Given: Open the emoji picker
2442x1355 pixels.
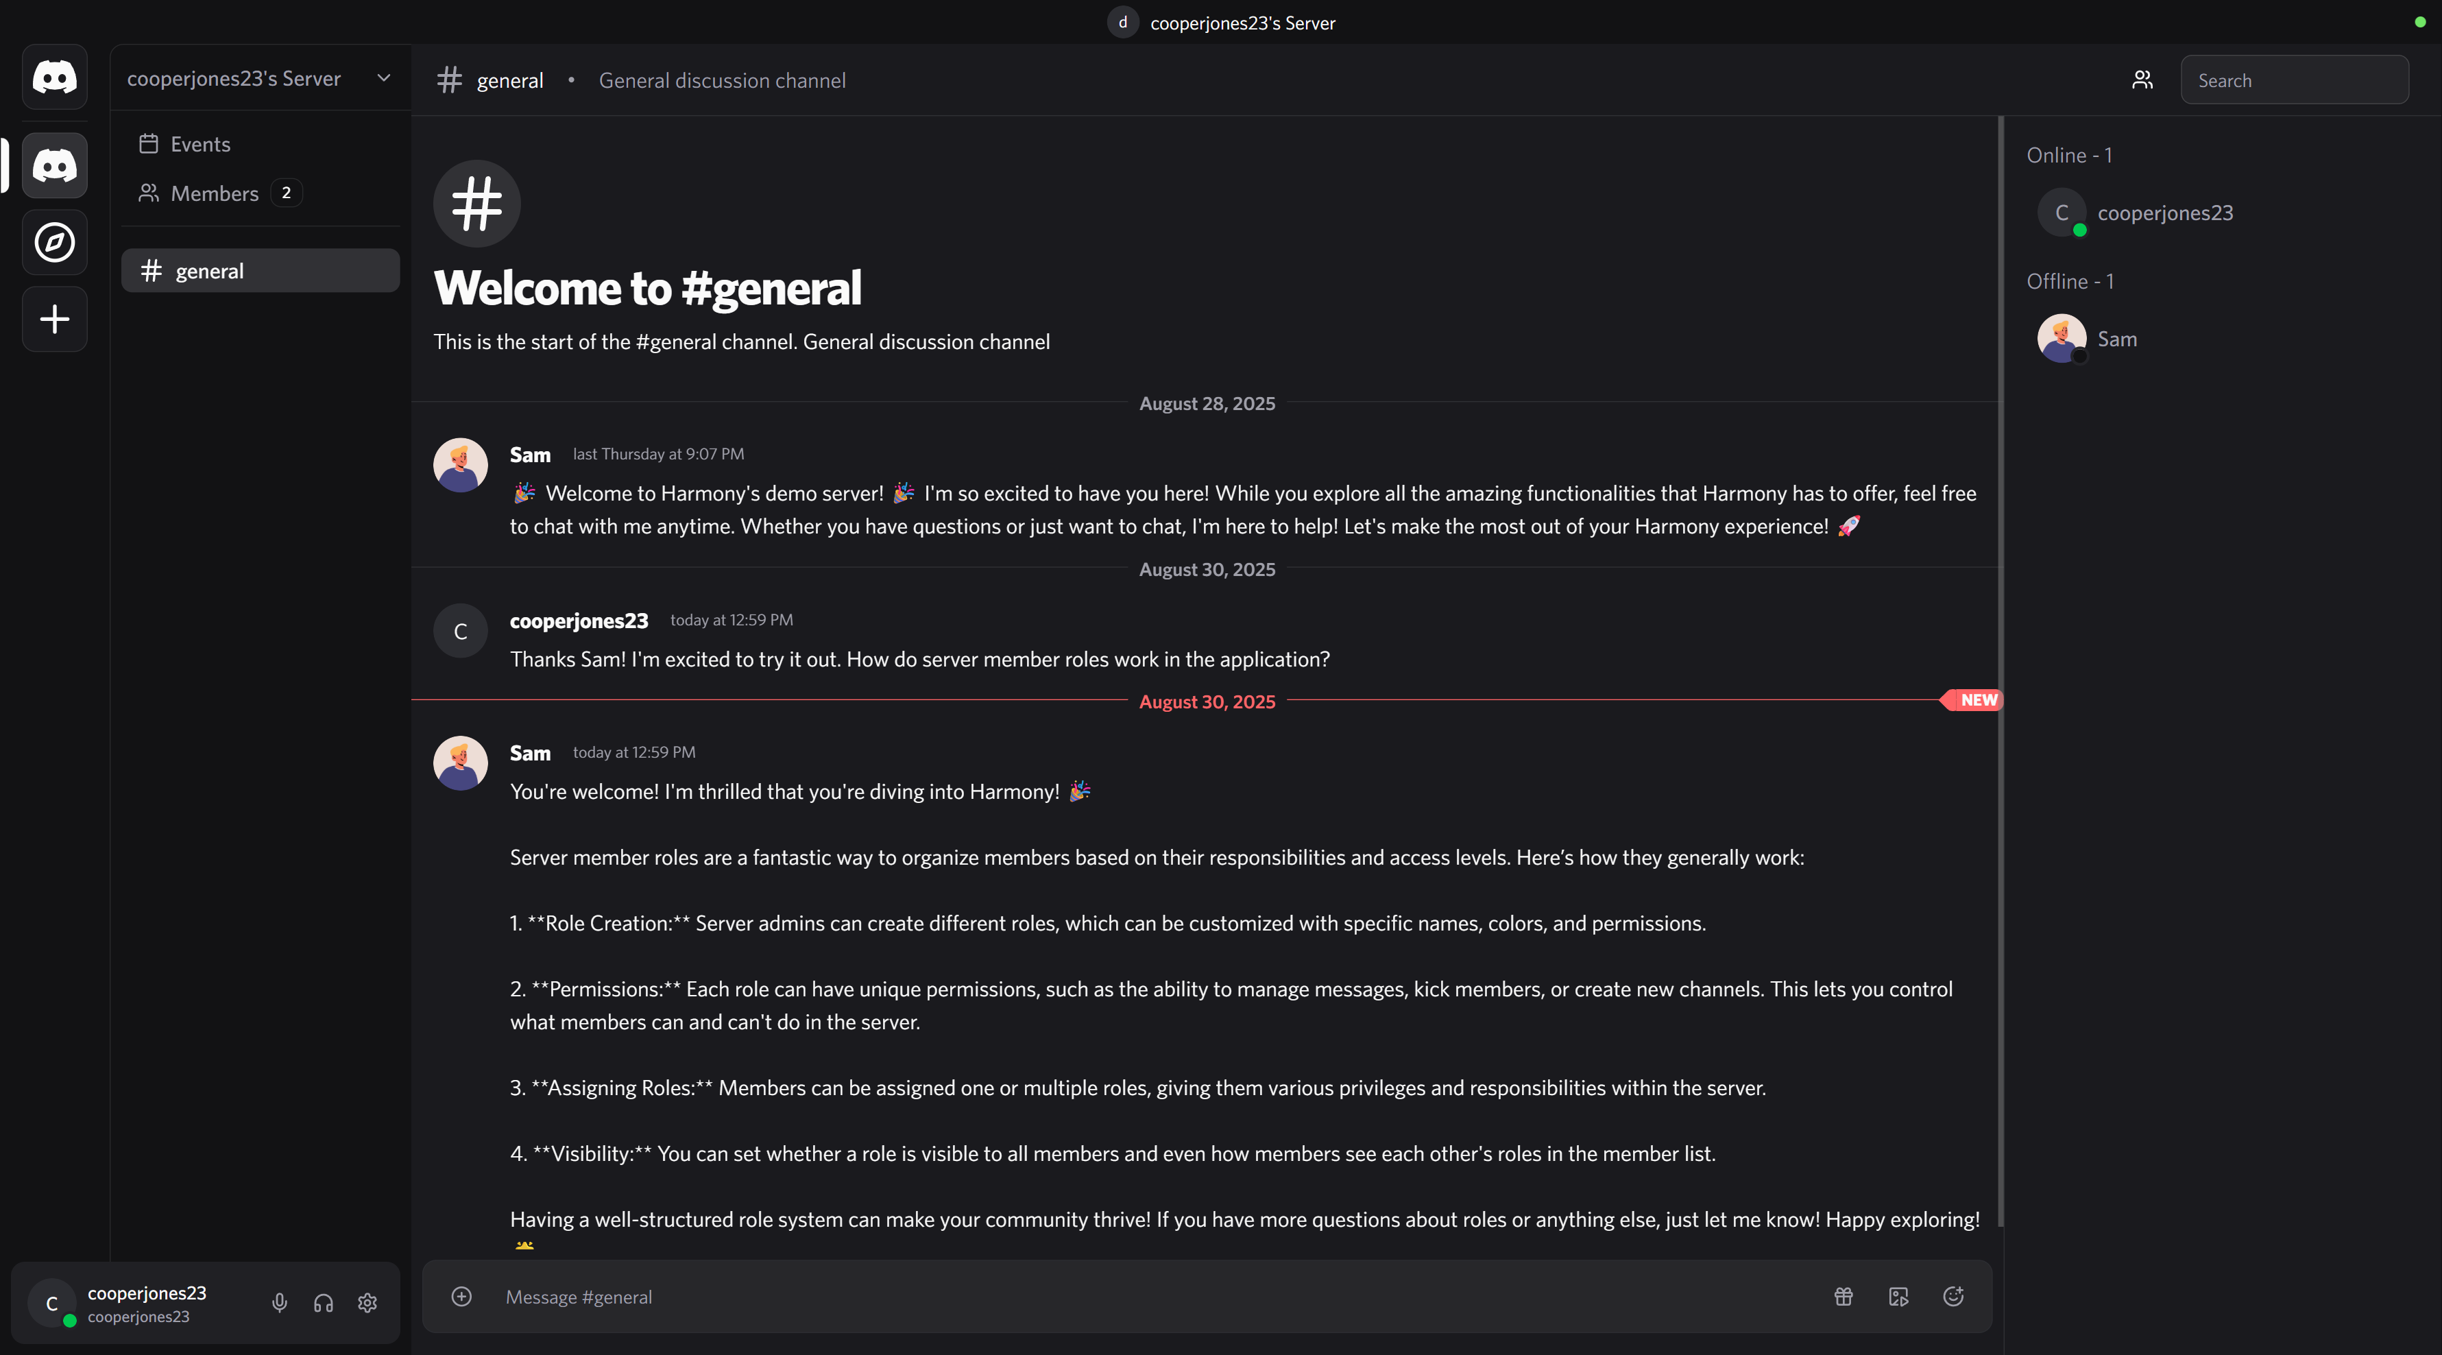Looking at the screenshot, I should [1954, 1297].
